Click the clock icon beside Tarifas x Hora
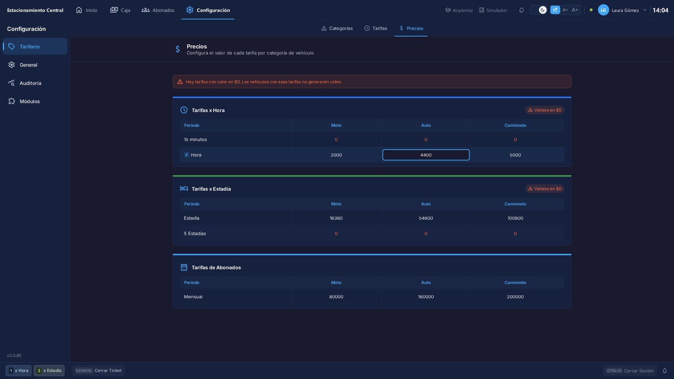This screenshot has width=674, height=379. tap(184, 110)
